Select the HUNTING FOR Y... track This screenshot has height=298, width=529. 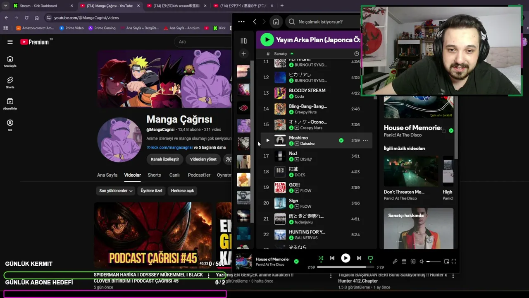[317, 235]
